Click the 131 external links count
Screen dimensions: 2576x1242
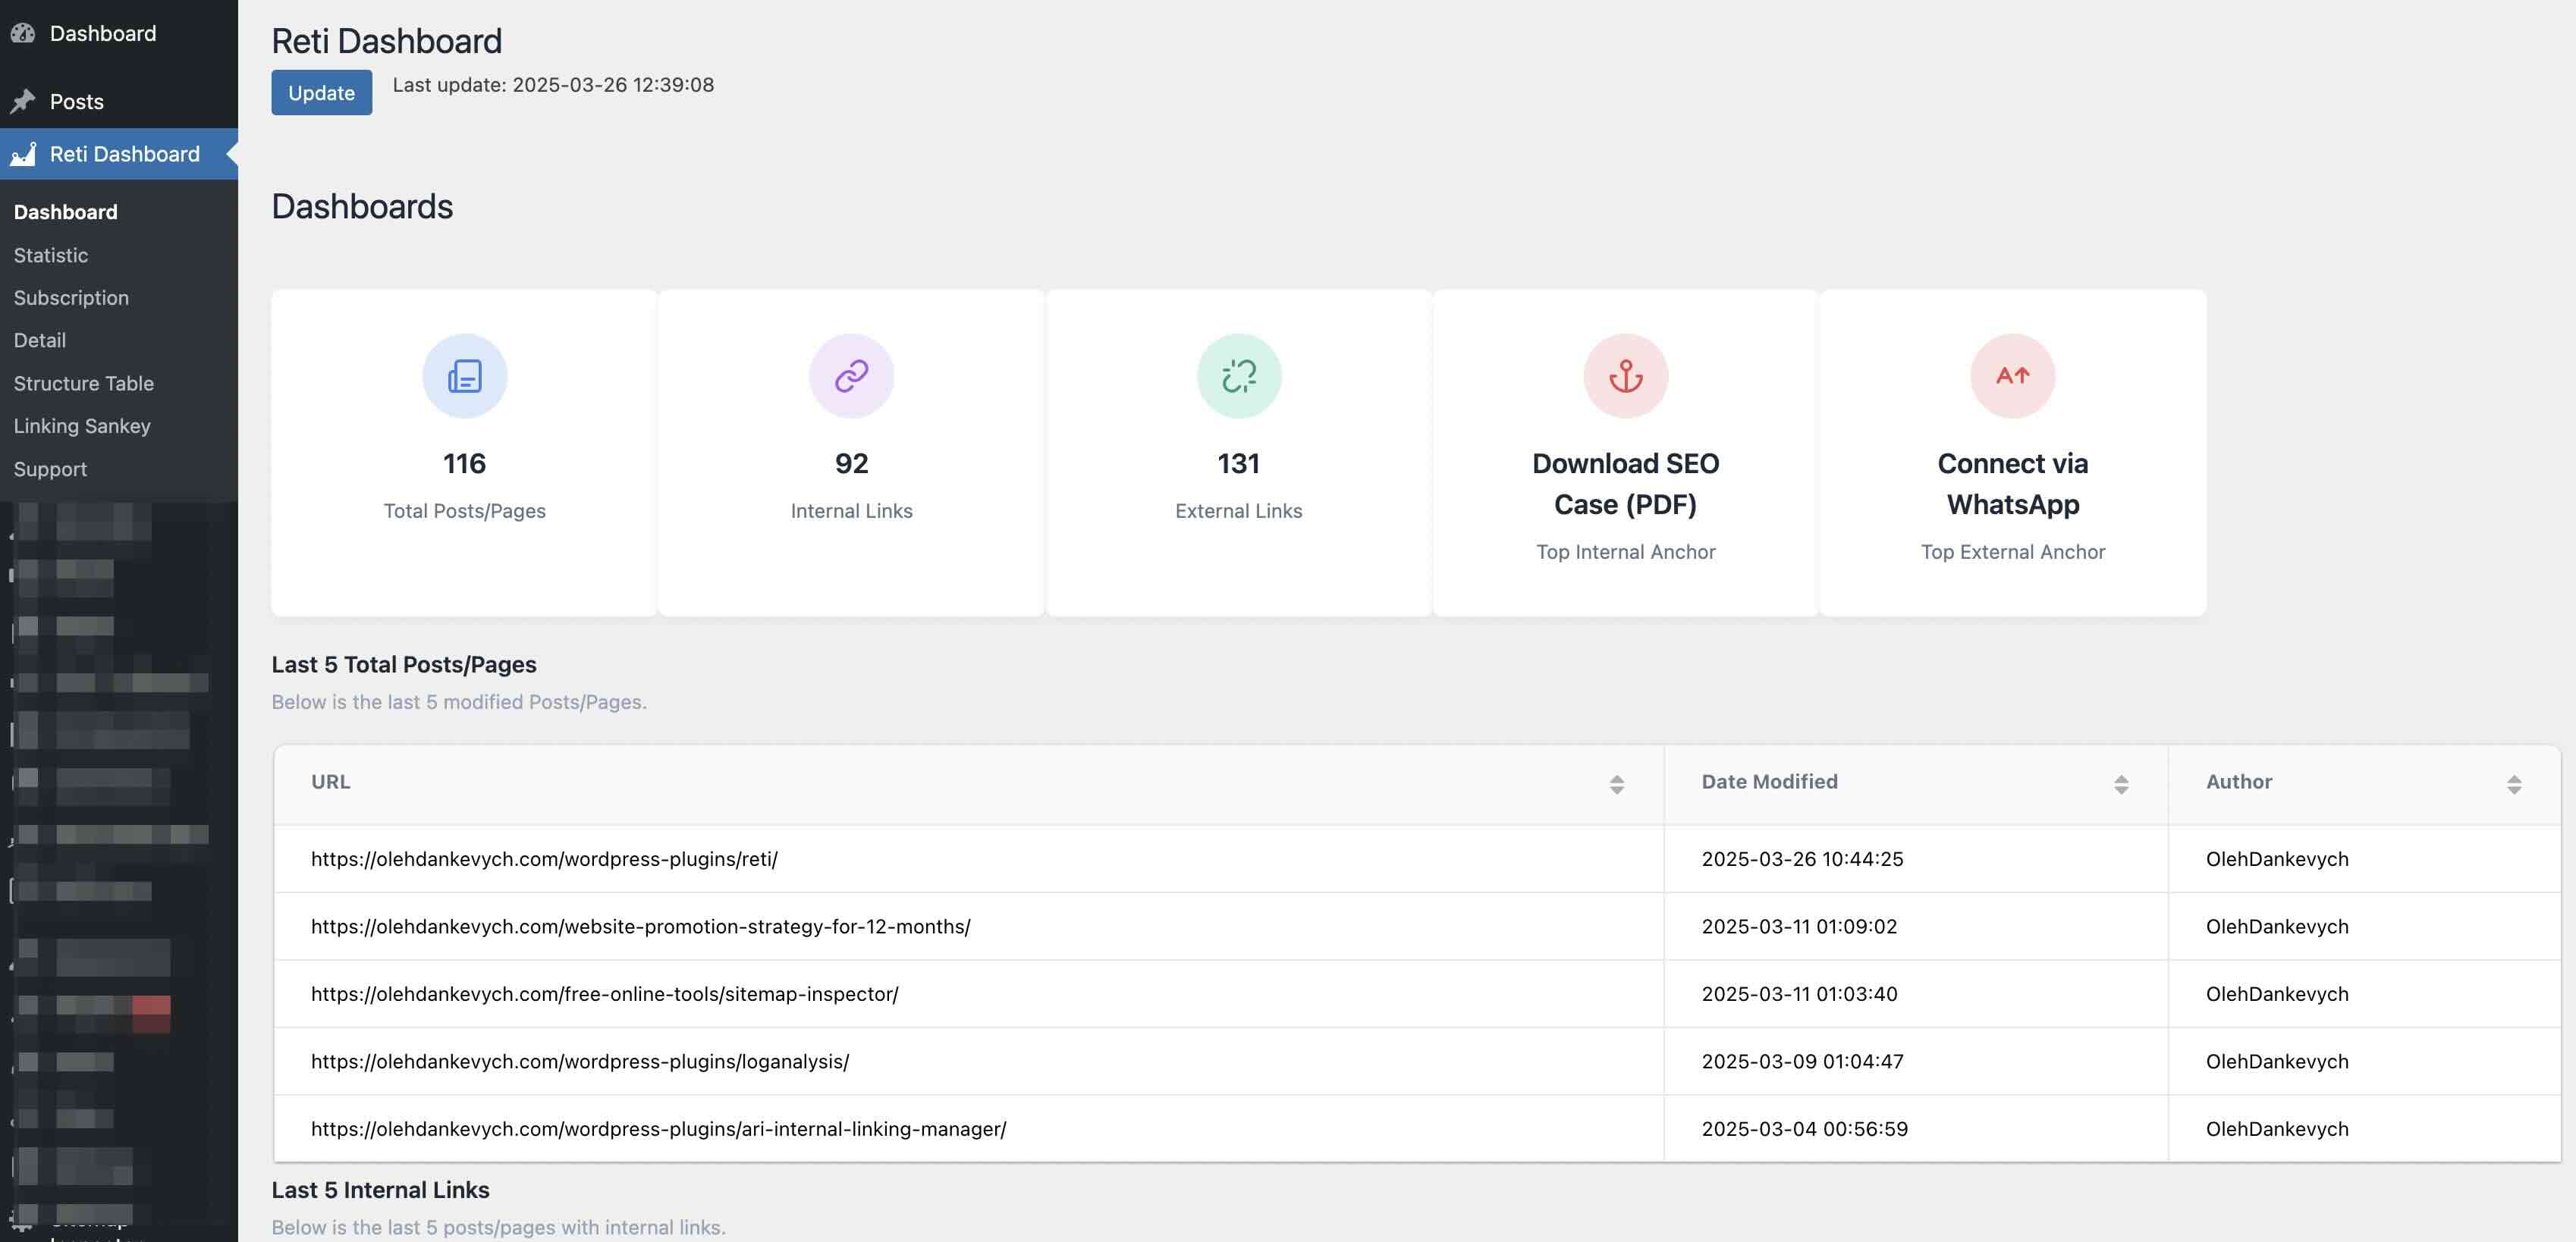point(1238,463)
